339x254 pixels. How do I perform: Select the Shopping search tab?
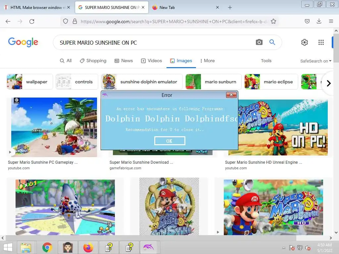pos(93,61)
